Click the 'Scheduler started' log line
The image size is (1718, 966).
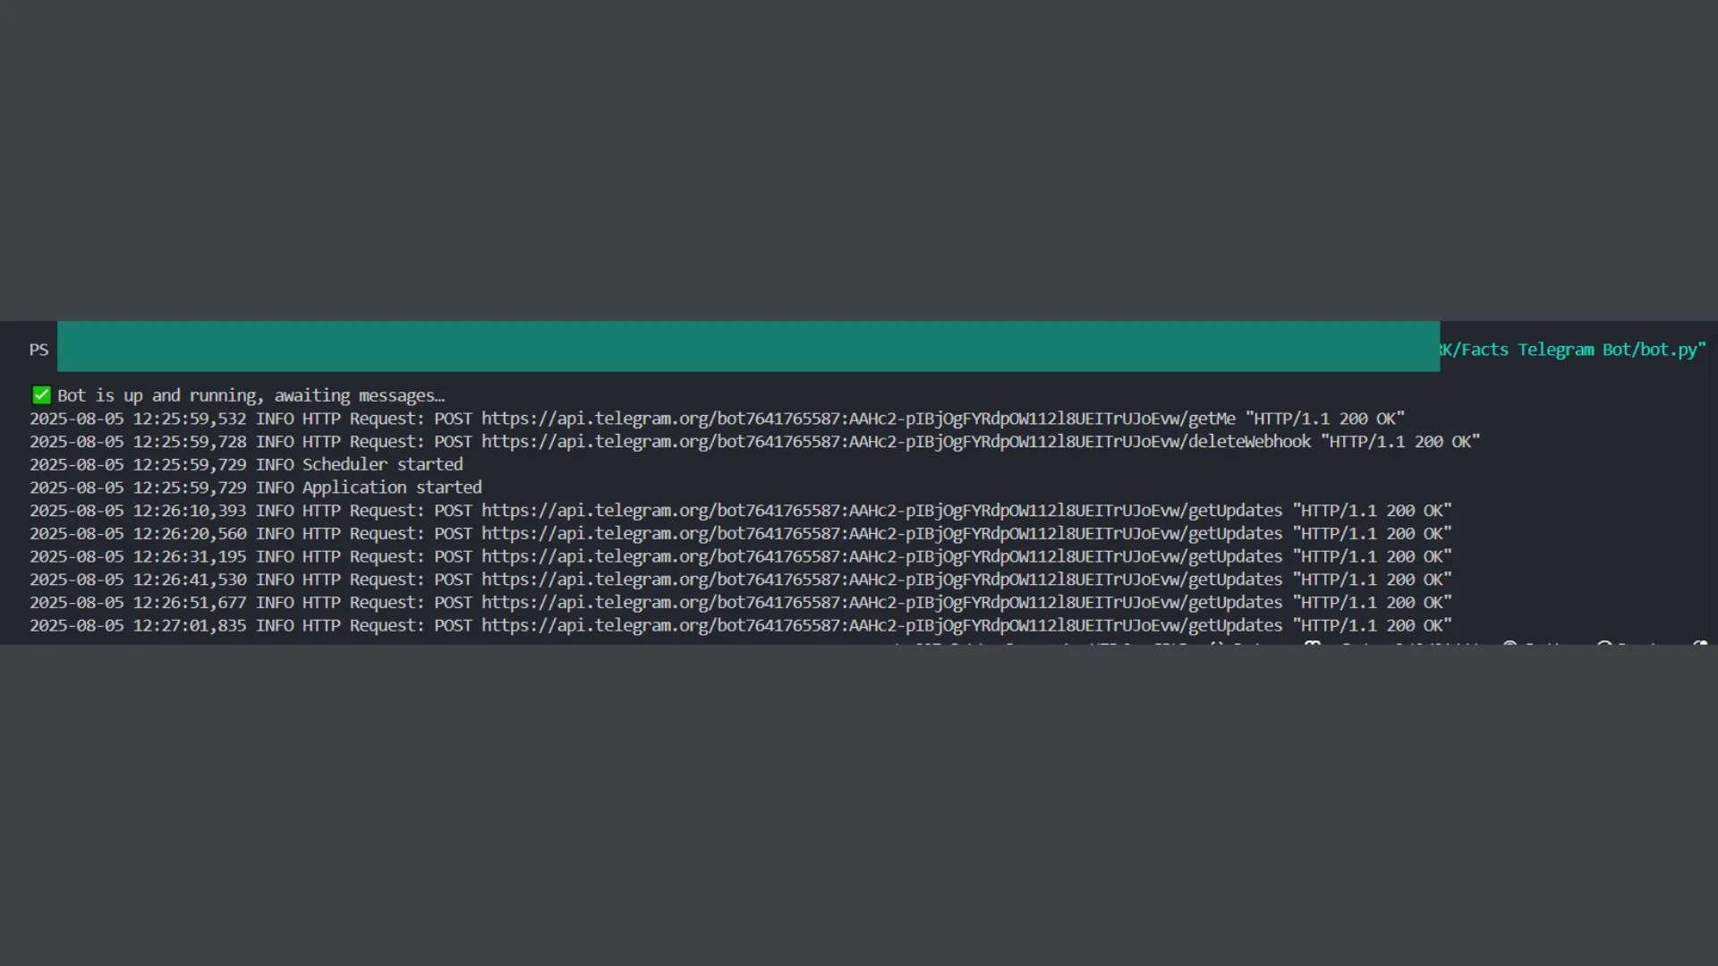(x=382, y=464)
